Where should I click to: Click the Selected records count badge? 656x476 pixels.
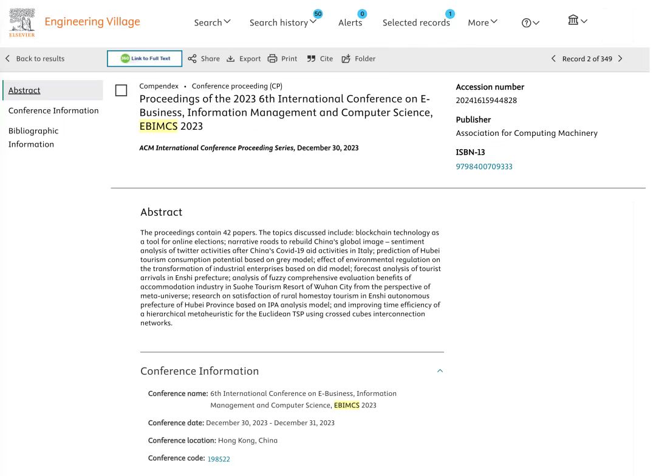[x=449, y=14]
